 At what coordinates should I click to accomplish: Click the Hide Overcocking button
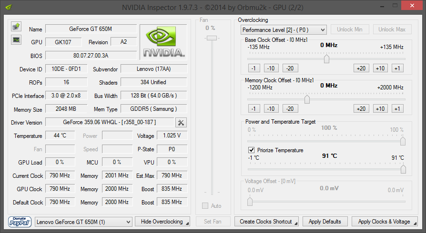pos(162,222)
